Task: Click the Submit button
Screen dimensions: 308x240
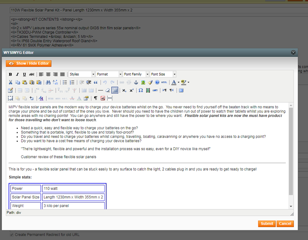Action: point(267,224)
